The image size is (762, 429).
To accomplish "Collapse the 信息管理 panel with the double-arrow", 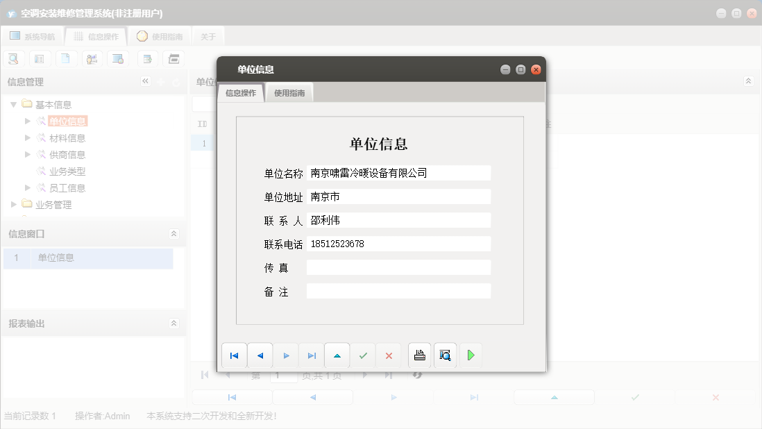I will tap(145, 81).
